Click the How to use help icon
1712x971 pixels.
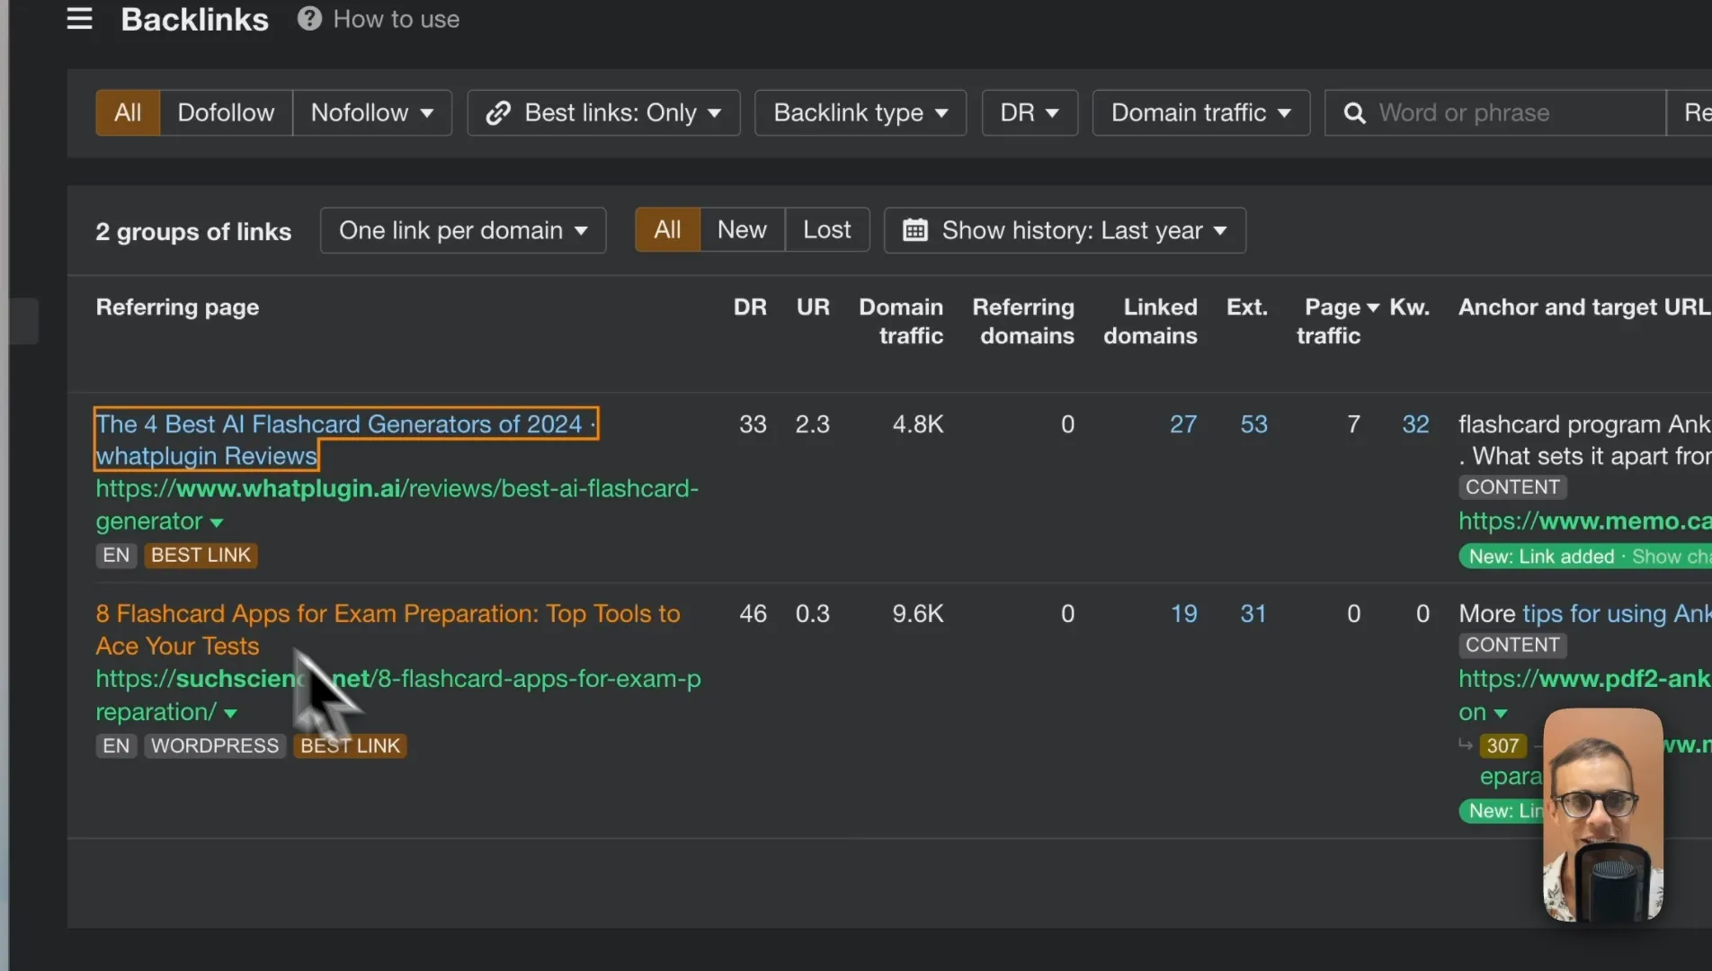coord(309,19)
